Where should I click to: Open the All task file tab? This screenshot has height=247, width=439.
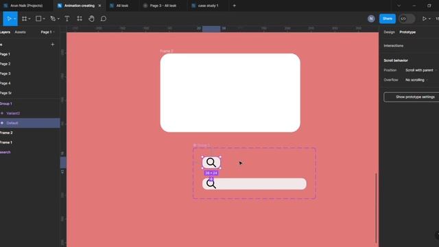click(x=122, y=5)
